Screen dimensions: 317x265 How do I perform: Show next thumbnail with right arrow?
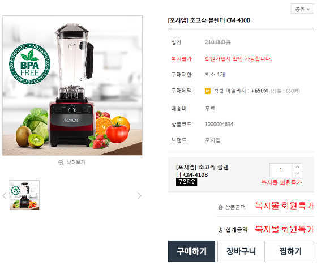[139, 195]
